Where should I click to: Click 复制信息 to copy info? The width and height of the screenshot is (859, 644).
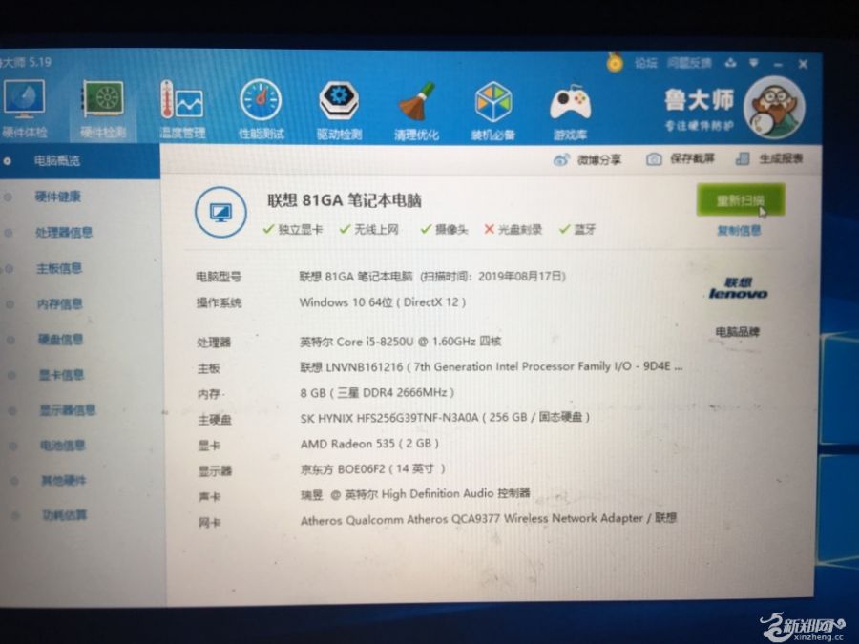(739, 231)
